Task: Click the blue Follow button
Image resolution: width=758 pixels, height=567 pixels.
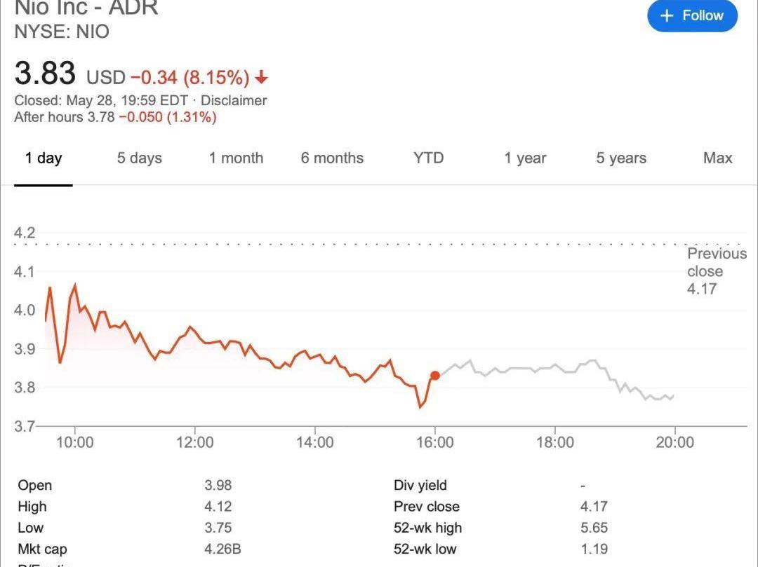Action: pos(692,15)
